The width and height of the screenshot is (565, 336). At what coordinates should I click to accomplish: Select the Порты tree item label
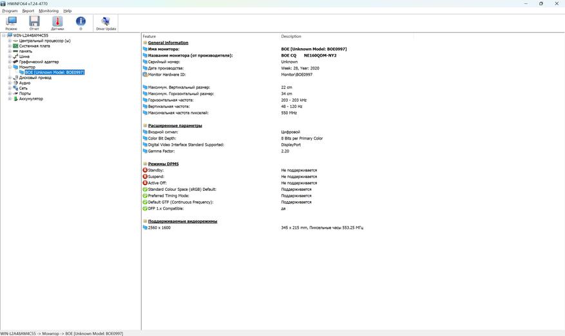point(25,93)
